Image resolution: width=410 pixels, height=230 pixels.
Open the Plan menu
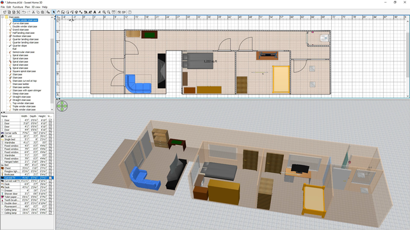(27, 7)
